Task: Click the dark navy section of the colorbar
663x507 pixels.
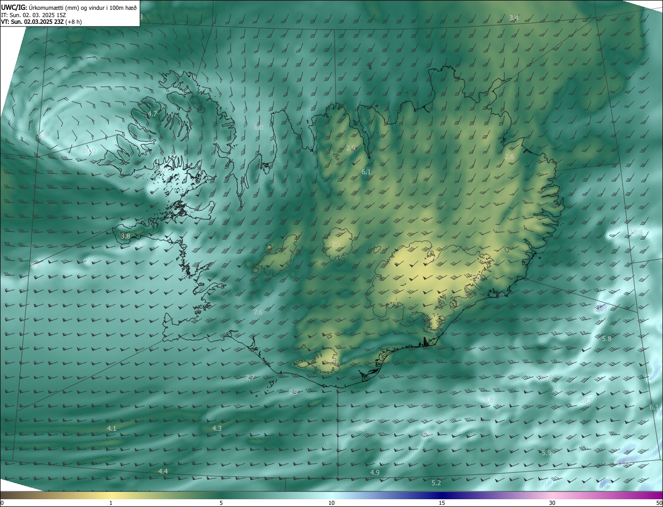Action: coord(442,495)
